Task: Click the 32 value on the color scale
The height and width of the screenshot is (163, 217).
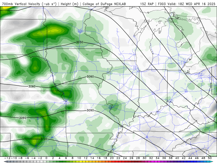Action: click(151, 158)
